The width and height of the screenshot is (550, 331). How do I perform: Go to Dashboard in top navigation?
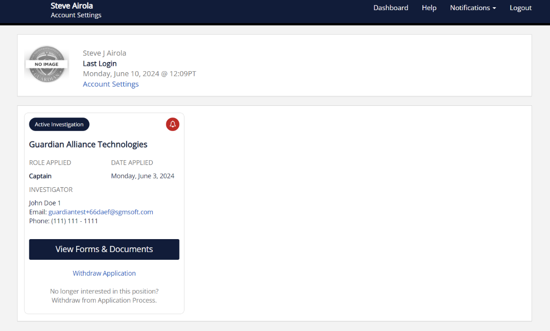(391, 8)
